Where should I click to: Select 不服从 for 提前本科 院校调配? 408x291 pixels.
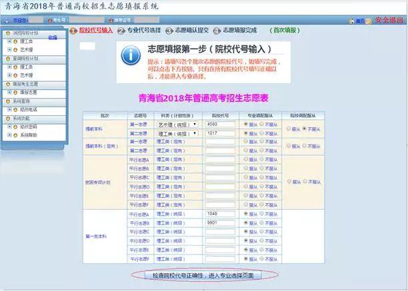(305, 129)
